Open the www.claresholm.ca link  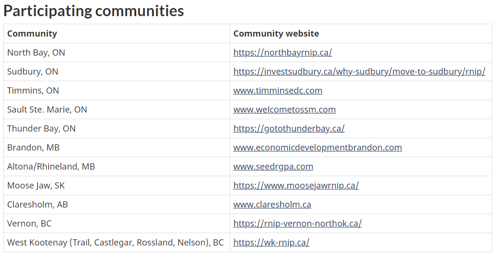click(272, 205)
